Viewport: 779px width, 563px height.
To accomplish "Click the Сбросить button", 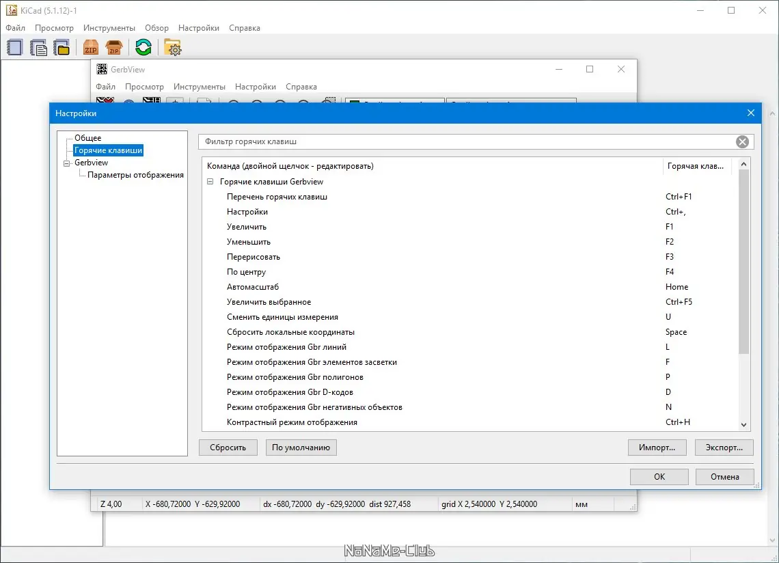I will (228, 448).
